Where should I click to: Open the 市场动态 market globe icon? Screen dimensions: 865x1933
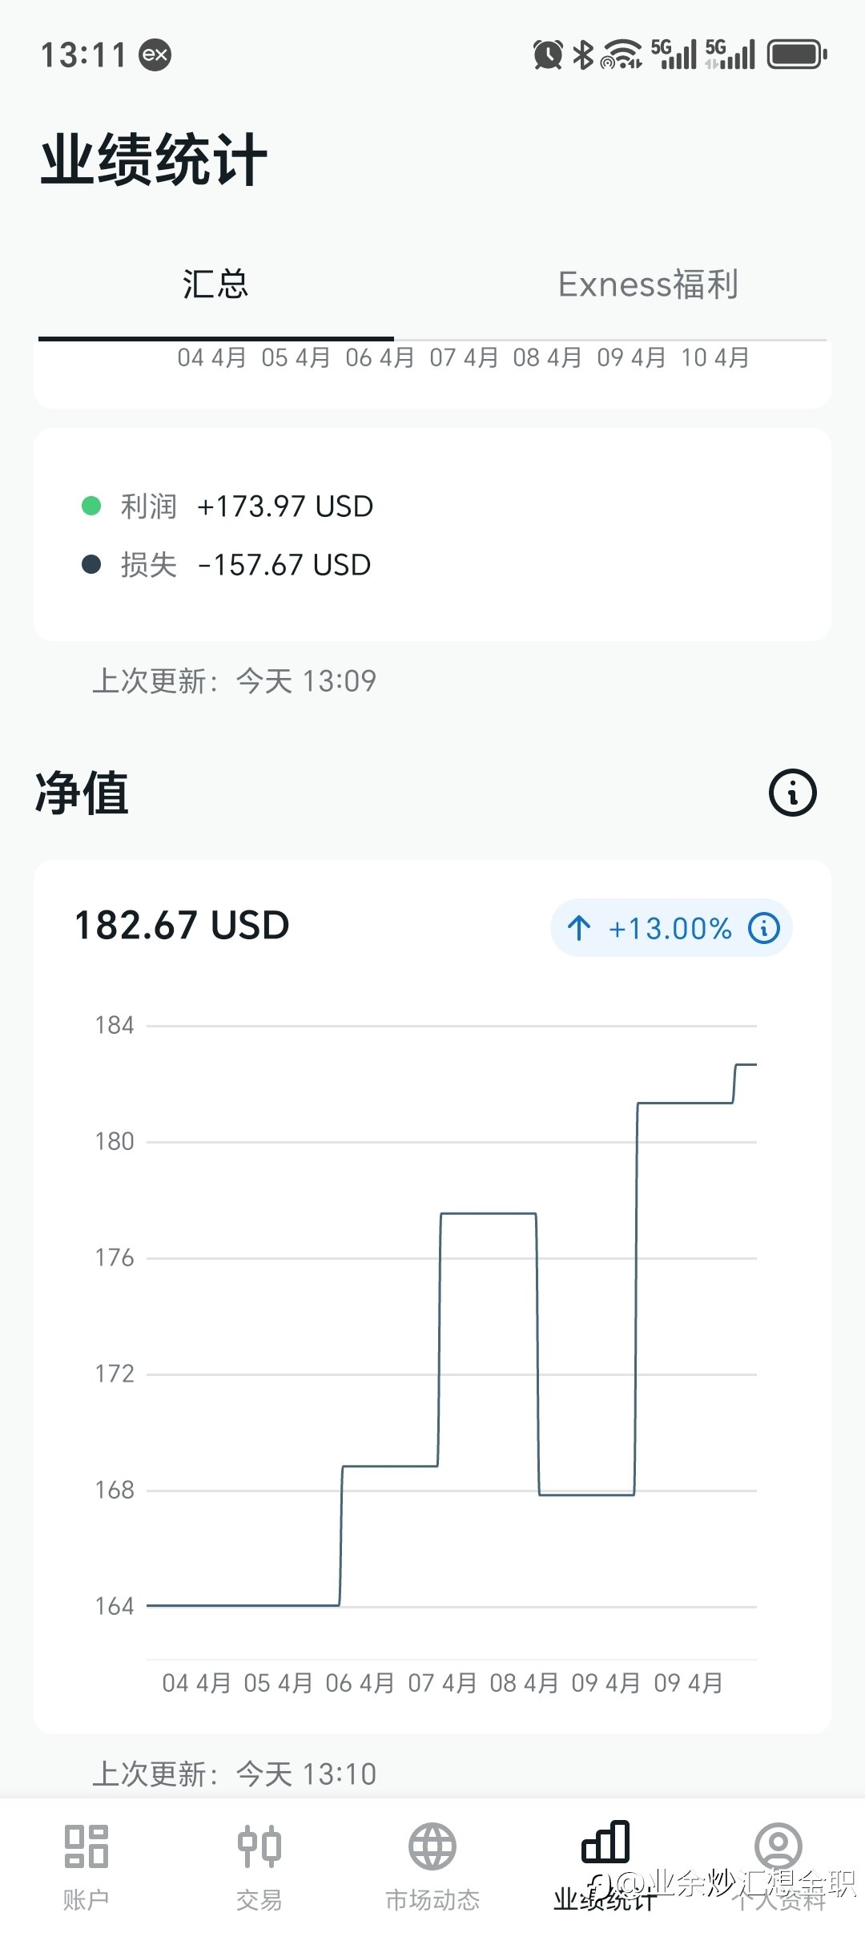[432, 1846]
